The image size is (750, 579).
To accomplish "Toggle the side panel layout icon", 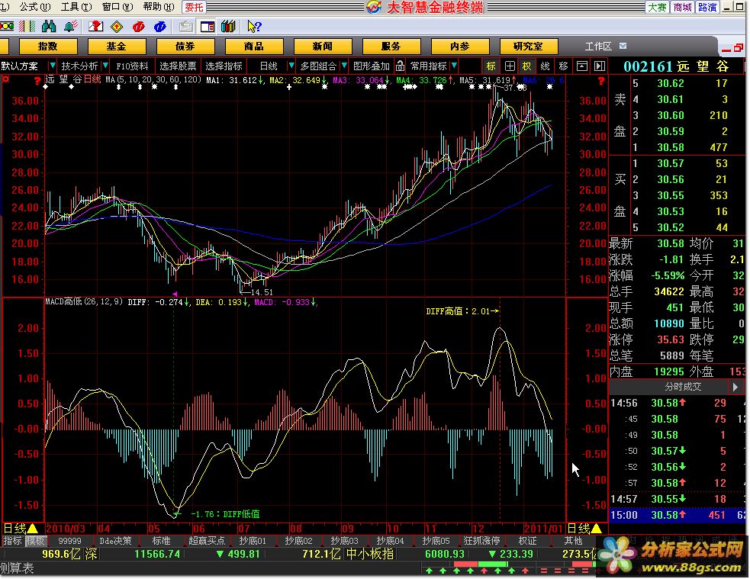I will 208,26.
